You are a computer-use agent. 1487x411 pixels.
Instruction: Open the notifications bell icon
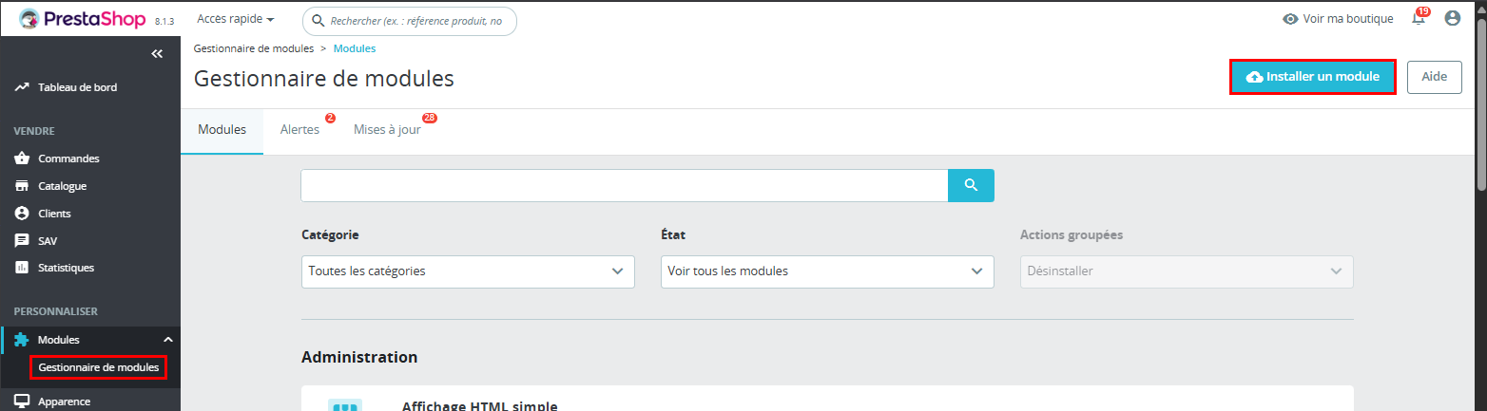(1419, 19)
